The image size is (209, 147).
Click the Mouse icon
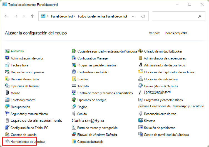(x=7, y=93)
